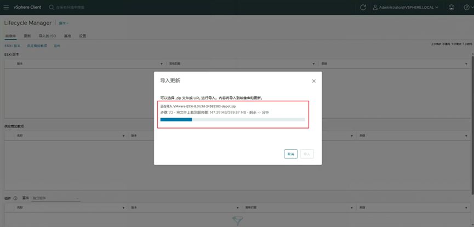Click the 供应商加载项 table 名称 header
This screenshot has width=474, height=227.
(20, 136)
